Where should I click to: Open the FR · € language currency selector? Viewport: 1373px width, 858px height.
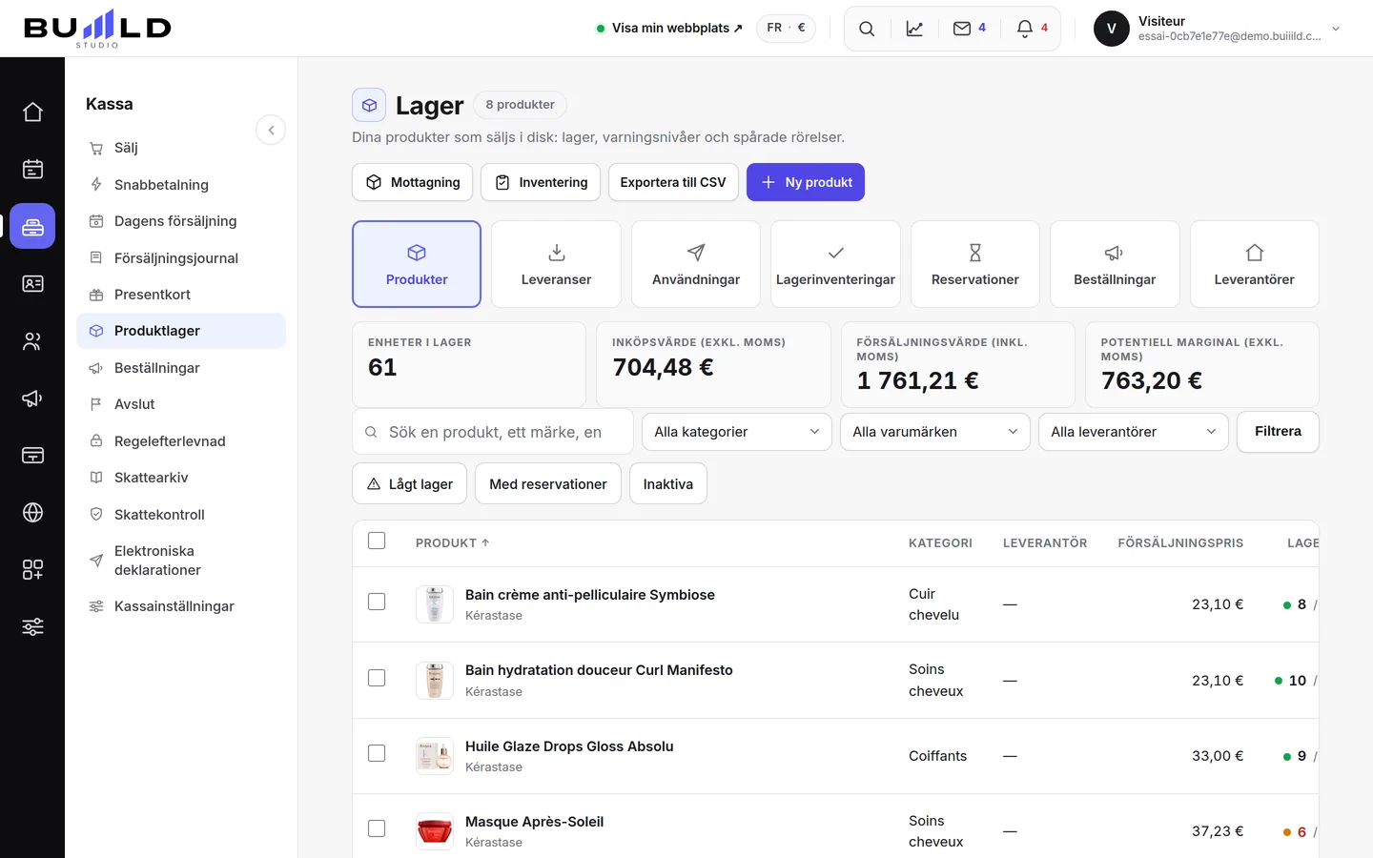pos(786,28)
